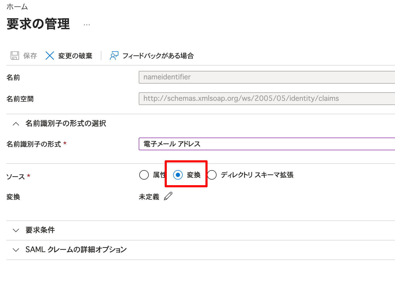
Task: Click the Save disk icon
Action: tap(15, 56)
